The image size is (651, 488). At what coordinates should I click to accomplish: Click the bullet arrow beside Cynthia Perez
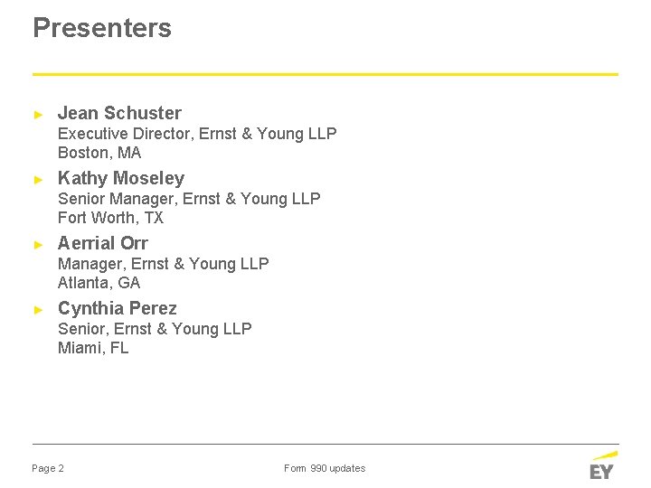(x=37, y=309)
